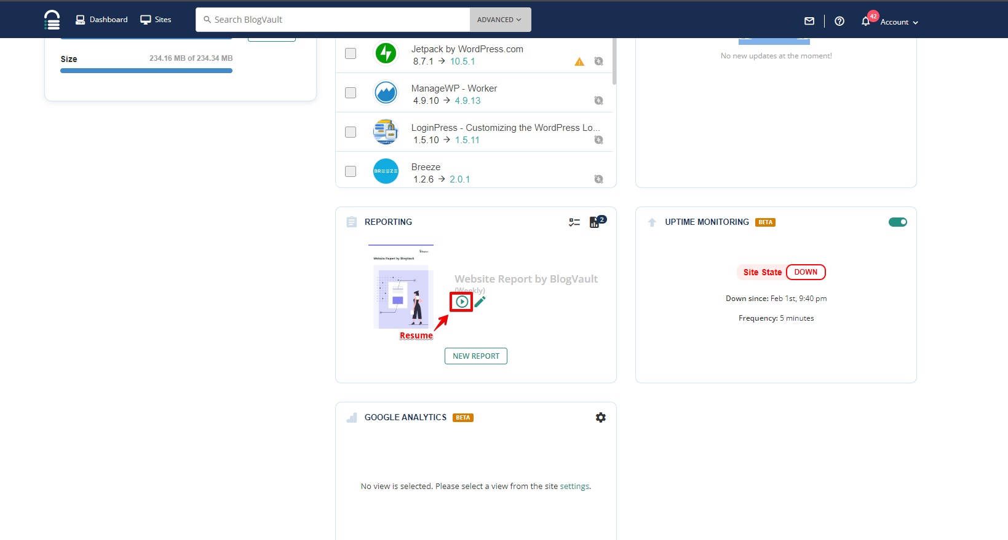Click the plugins list scrollbar
The height and width of the screenshot is (540, 1008).
[x=614, y=61]
